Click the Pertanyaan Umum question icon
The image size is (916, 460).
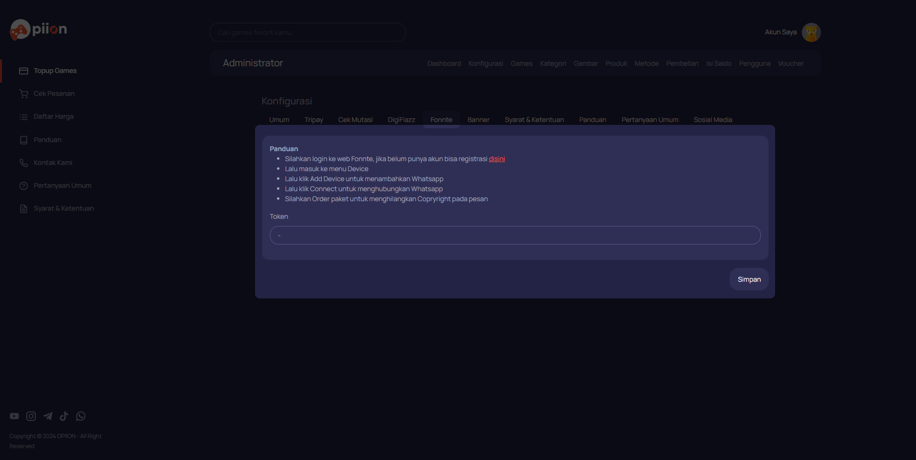[23, 186]
